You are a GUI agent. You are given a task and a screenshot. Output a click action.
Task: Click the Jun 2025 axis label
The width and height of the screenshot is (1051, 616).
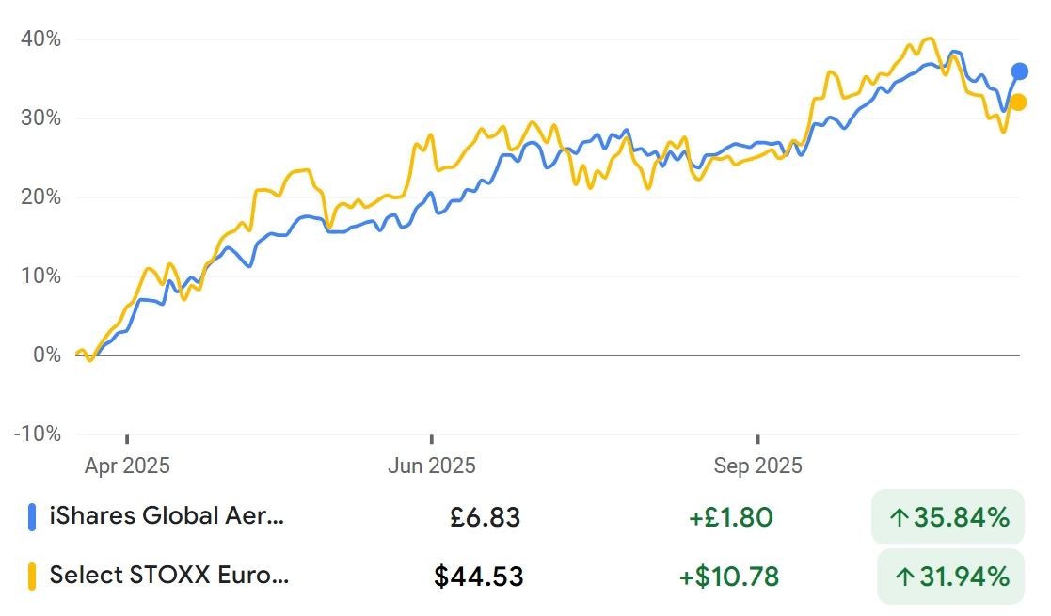(432, 466)
